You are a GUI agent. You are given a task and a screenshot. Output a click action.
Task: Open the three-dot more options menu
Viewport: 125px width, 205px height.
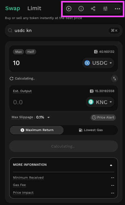click(117, 9)
